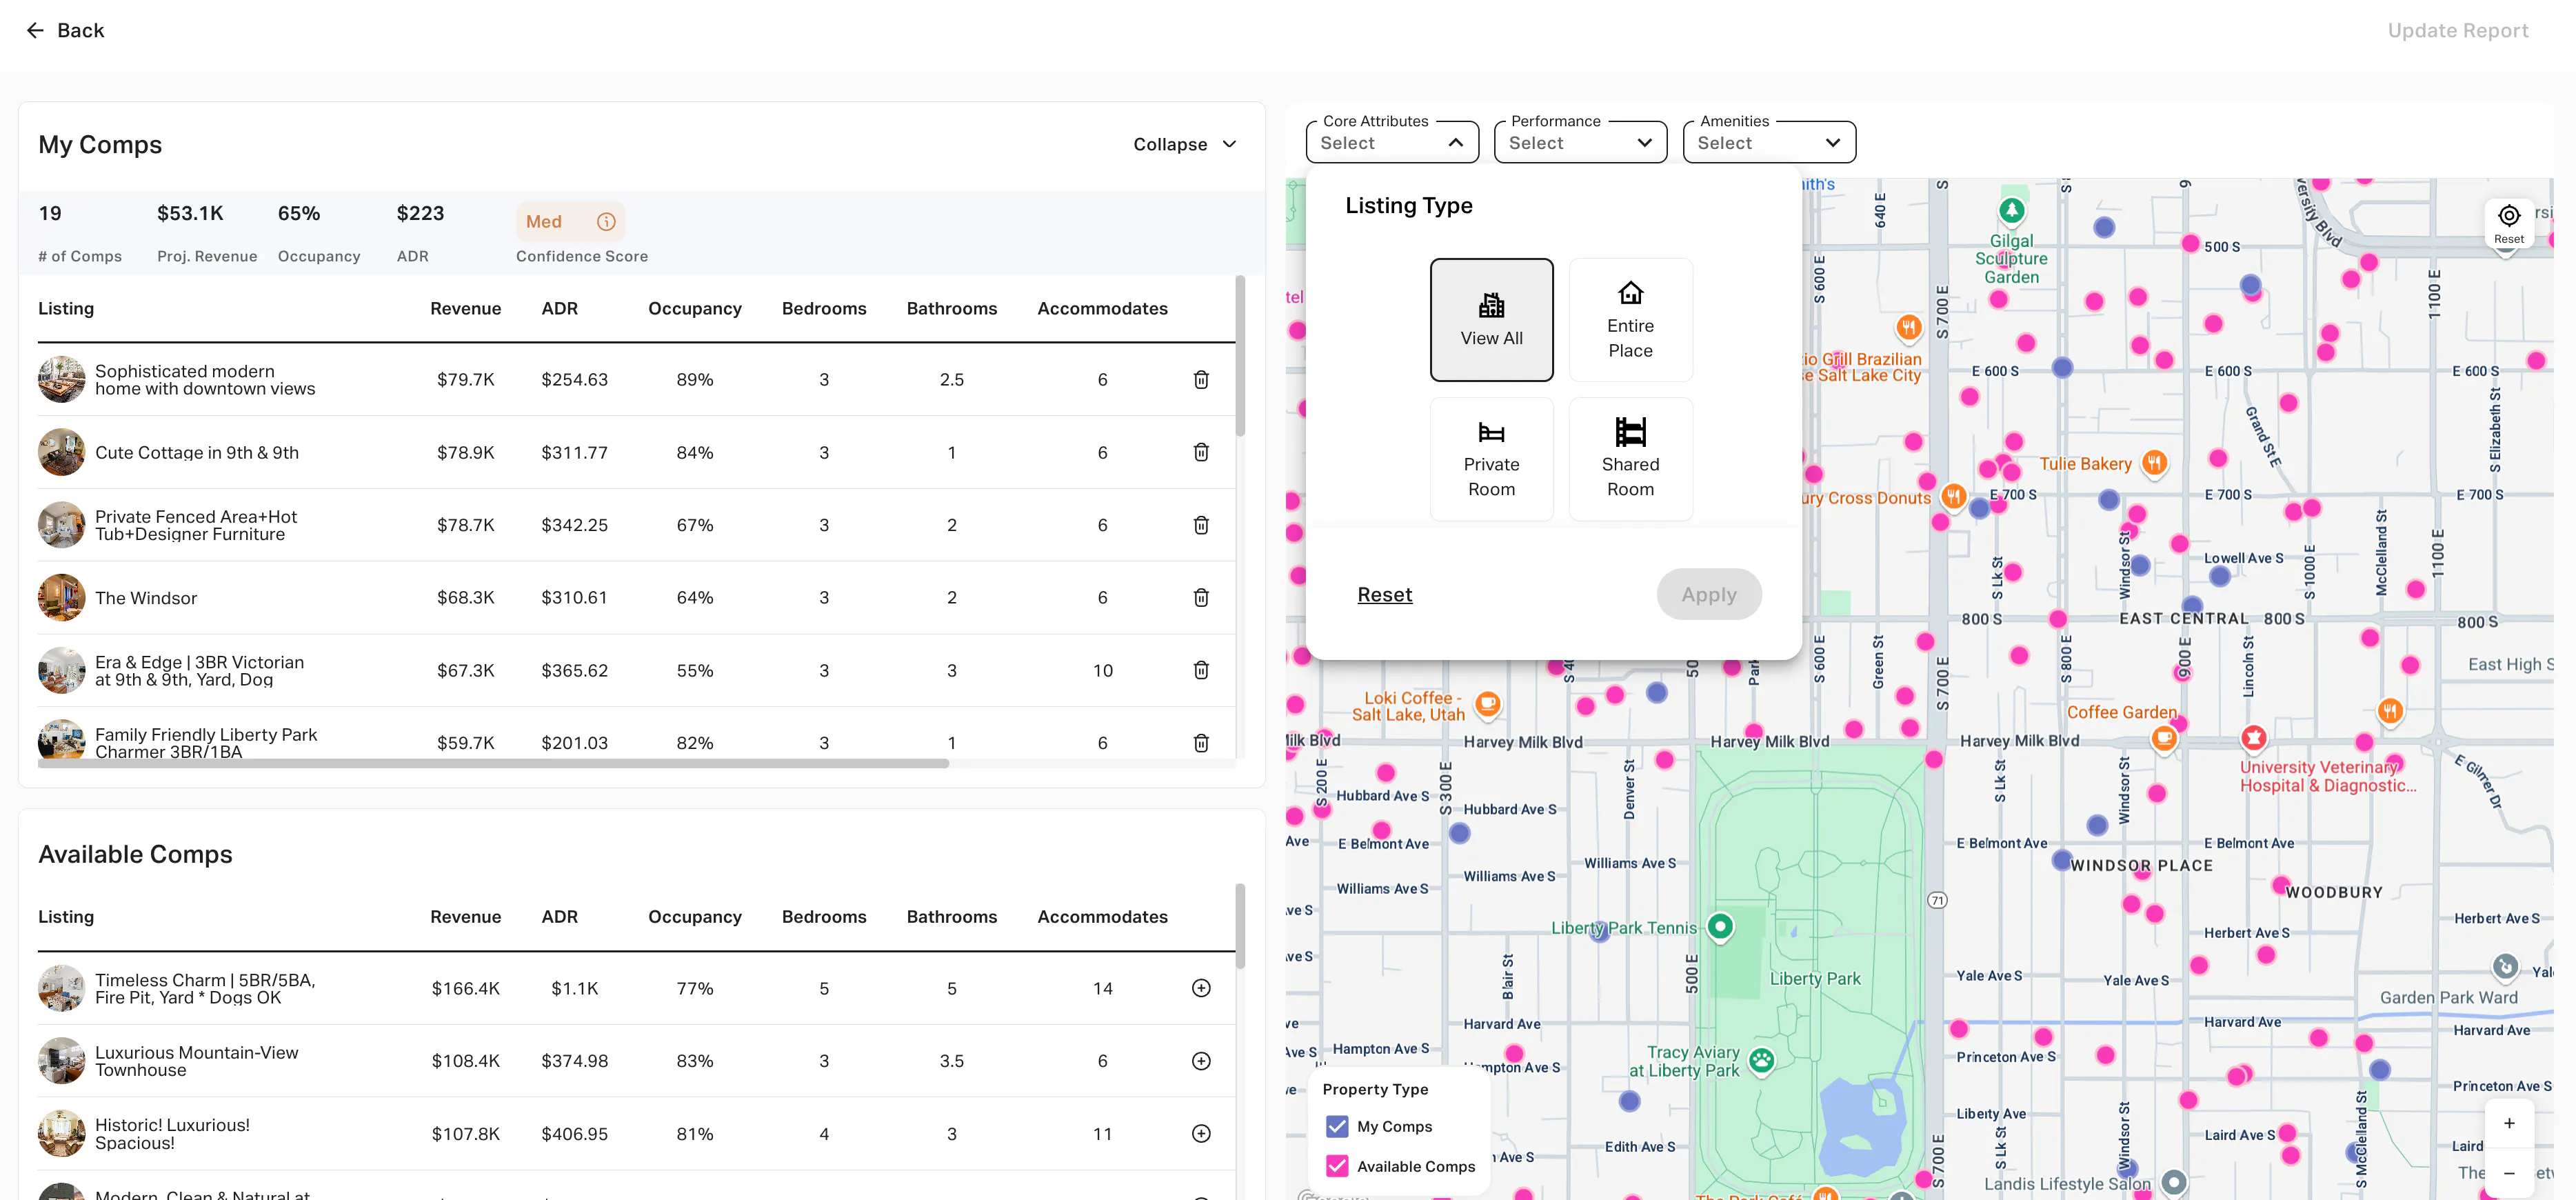Collapse the My Comps section
Screen dimensions: 2576x1200
click(x=1185, y=145)
